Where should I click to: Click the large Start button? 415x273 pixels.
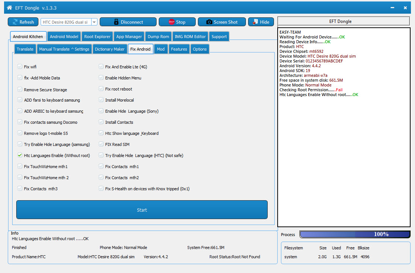coord(142,210)
